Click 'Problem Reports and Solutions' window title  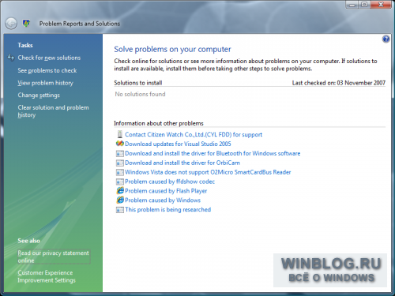click(x=80, y=24)
